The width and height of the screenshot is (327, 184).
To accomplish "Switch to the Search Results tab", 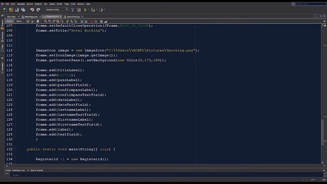I will pyautogui.click(x=36, y=170).
